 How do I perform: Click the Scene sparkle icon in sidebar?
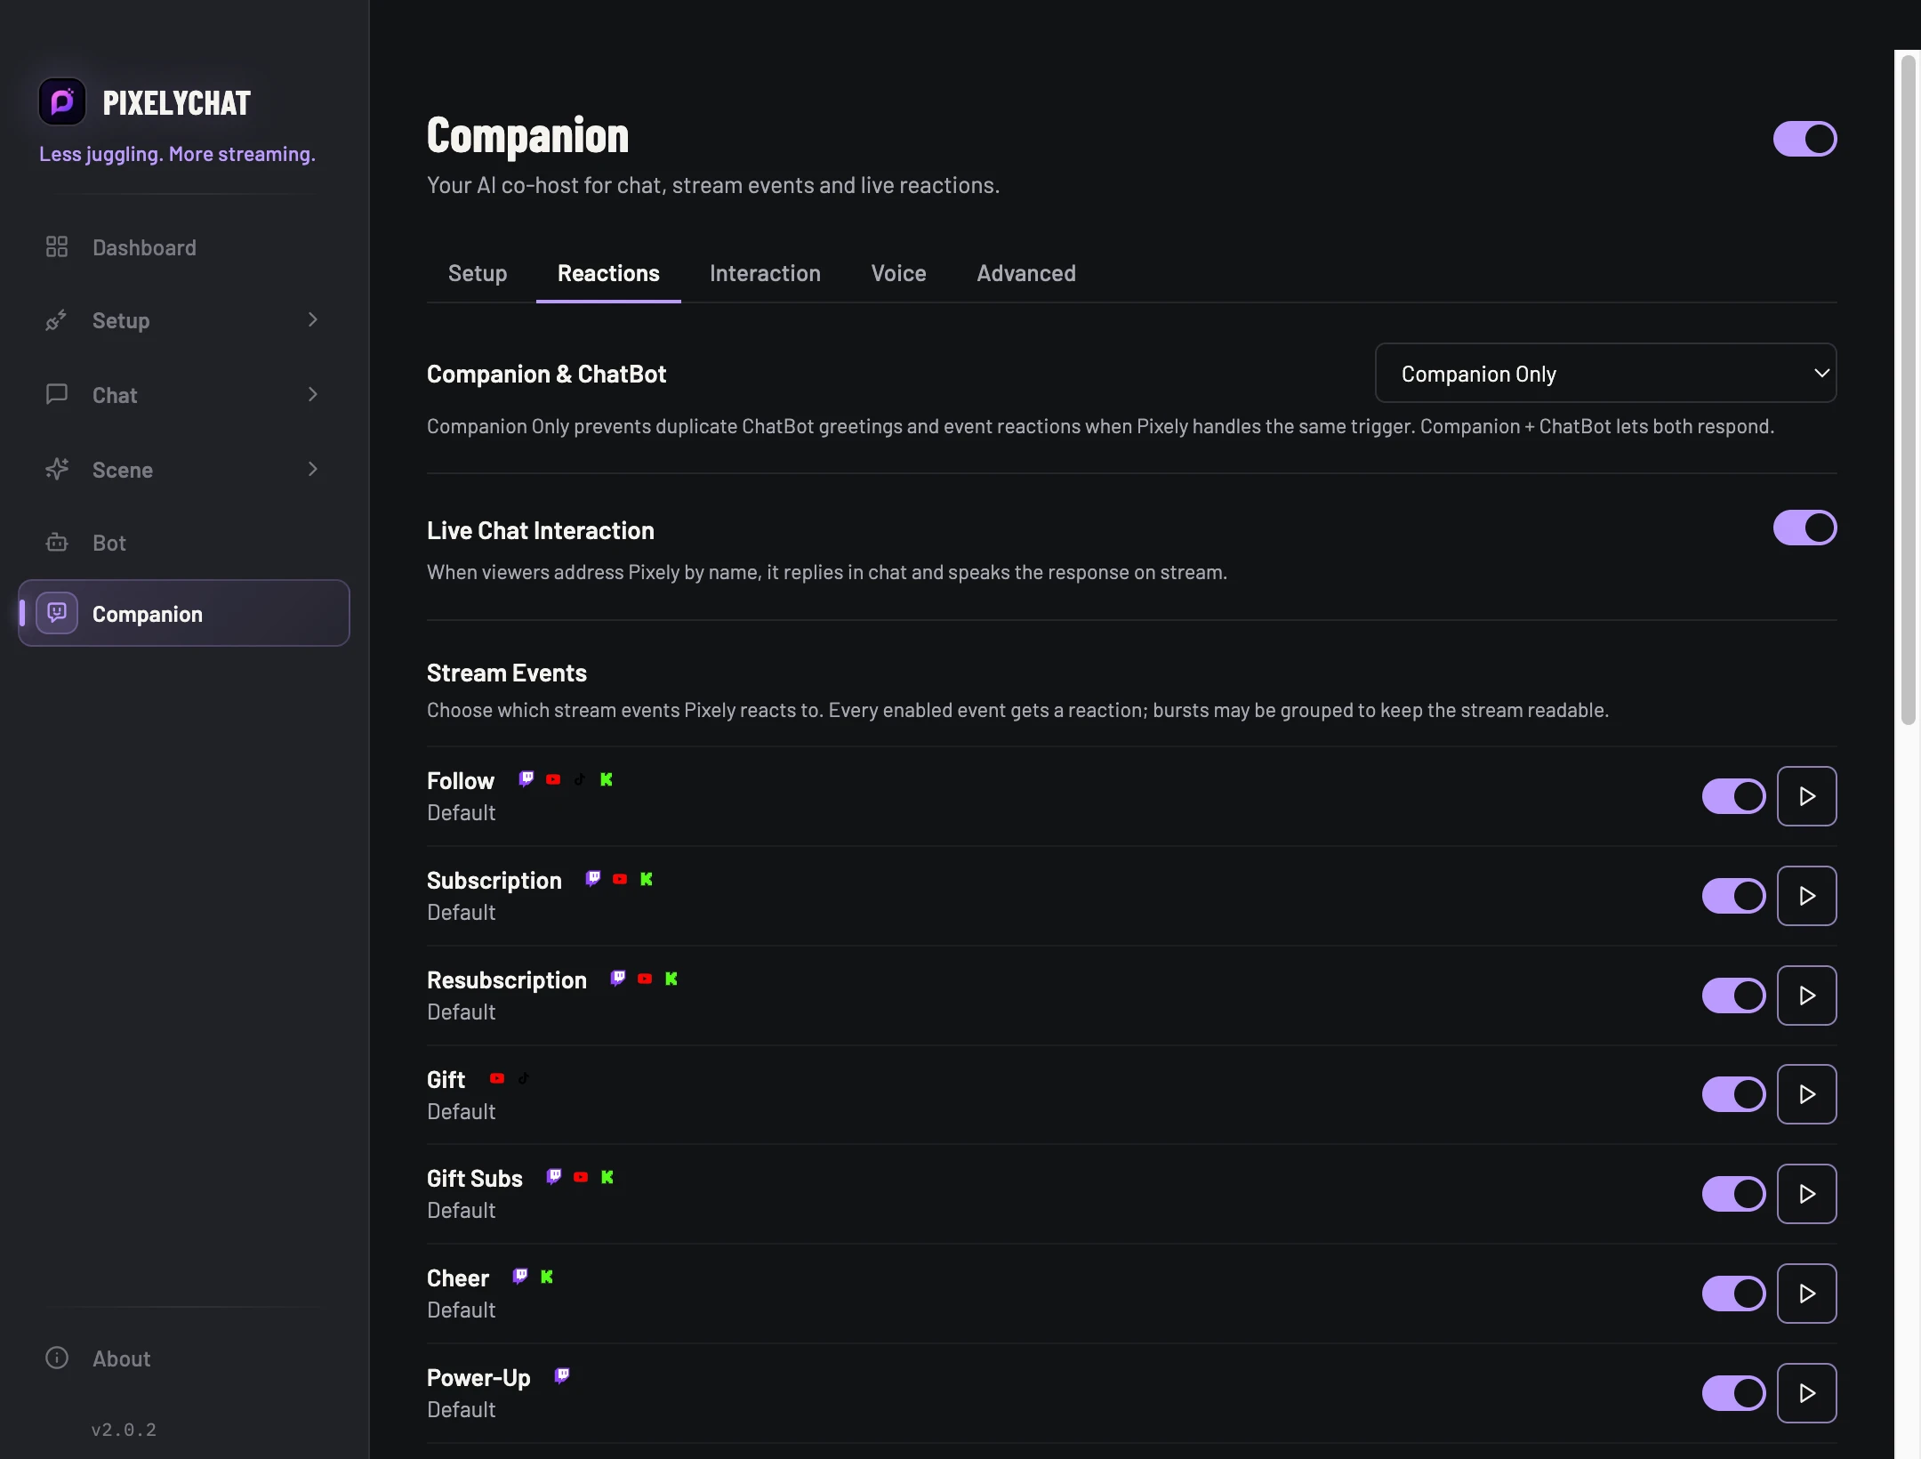pyautogui.click(x=57, y=469)
